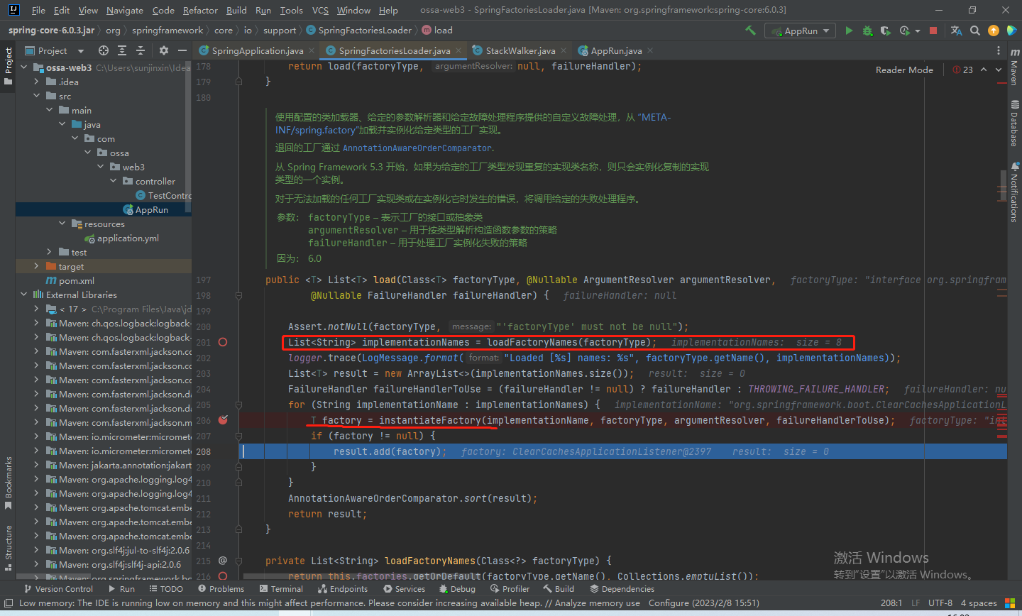Switch to AppRun.java tab
This screenshot has height=616, width=1022.
click(616, 50)
